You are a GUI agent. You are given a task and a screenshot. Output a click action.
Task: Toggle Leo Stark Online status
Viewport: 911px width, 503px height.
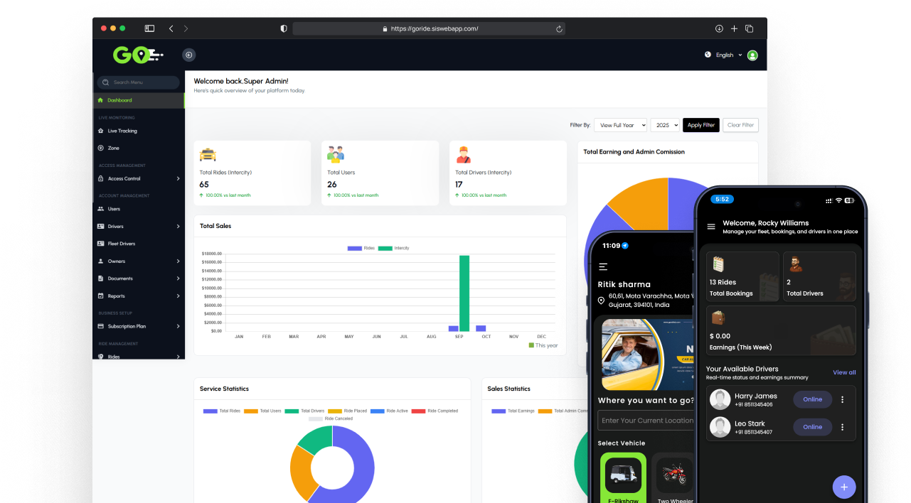[x=812, y=427]
